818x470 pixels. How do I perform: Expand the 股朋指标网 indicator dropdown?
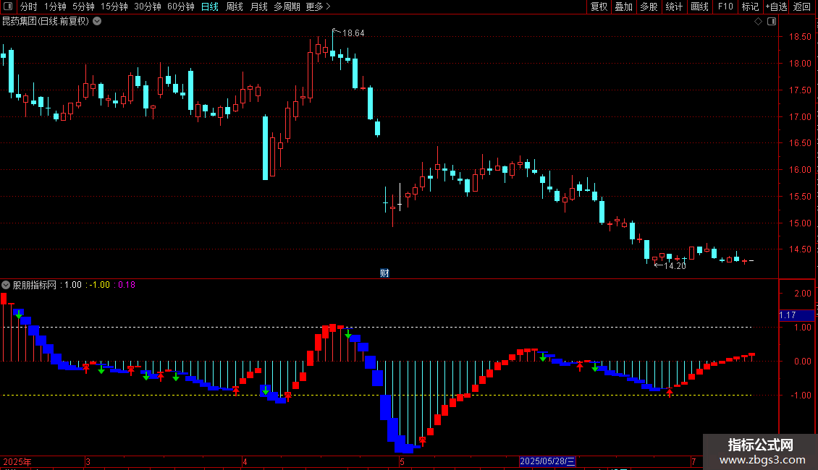pos(6,285)
